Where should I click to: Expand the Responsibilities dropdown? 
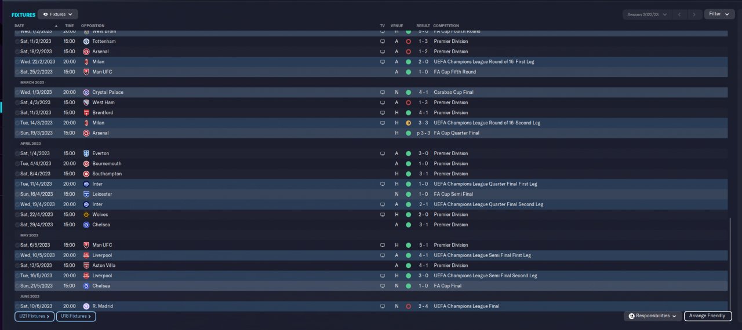pyautogui.click(x=653, y=316)
